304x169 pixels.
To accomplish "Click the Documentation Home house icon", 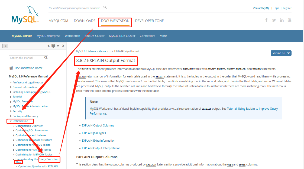I will (11, 68).
